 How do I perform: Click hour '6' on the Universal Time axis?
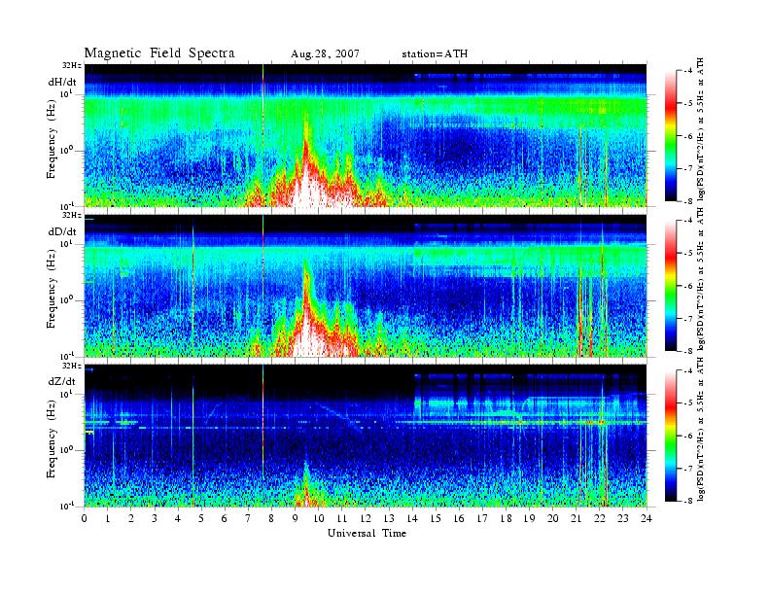[225, 518]
